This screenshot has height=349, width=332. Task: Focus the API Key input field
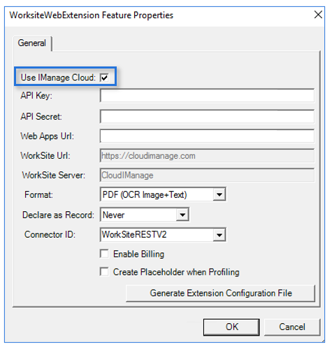207,96
